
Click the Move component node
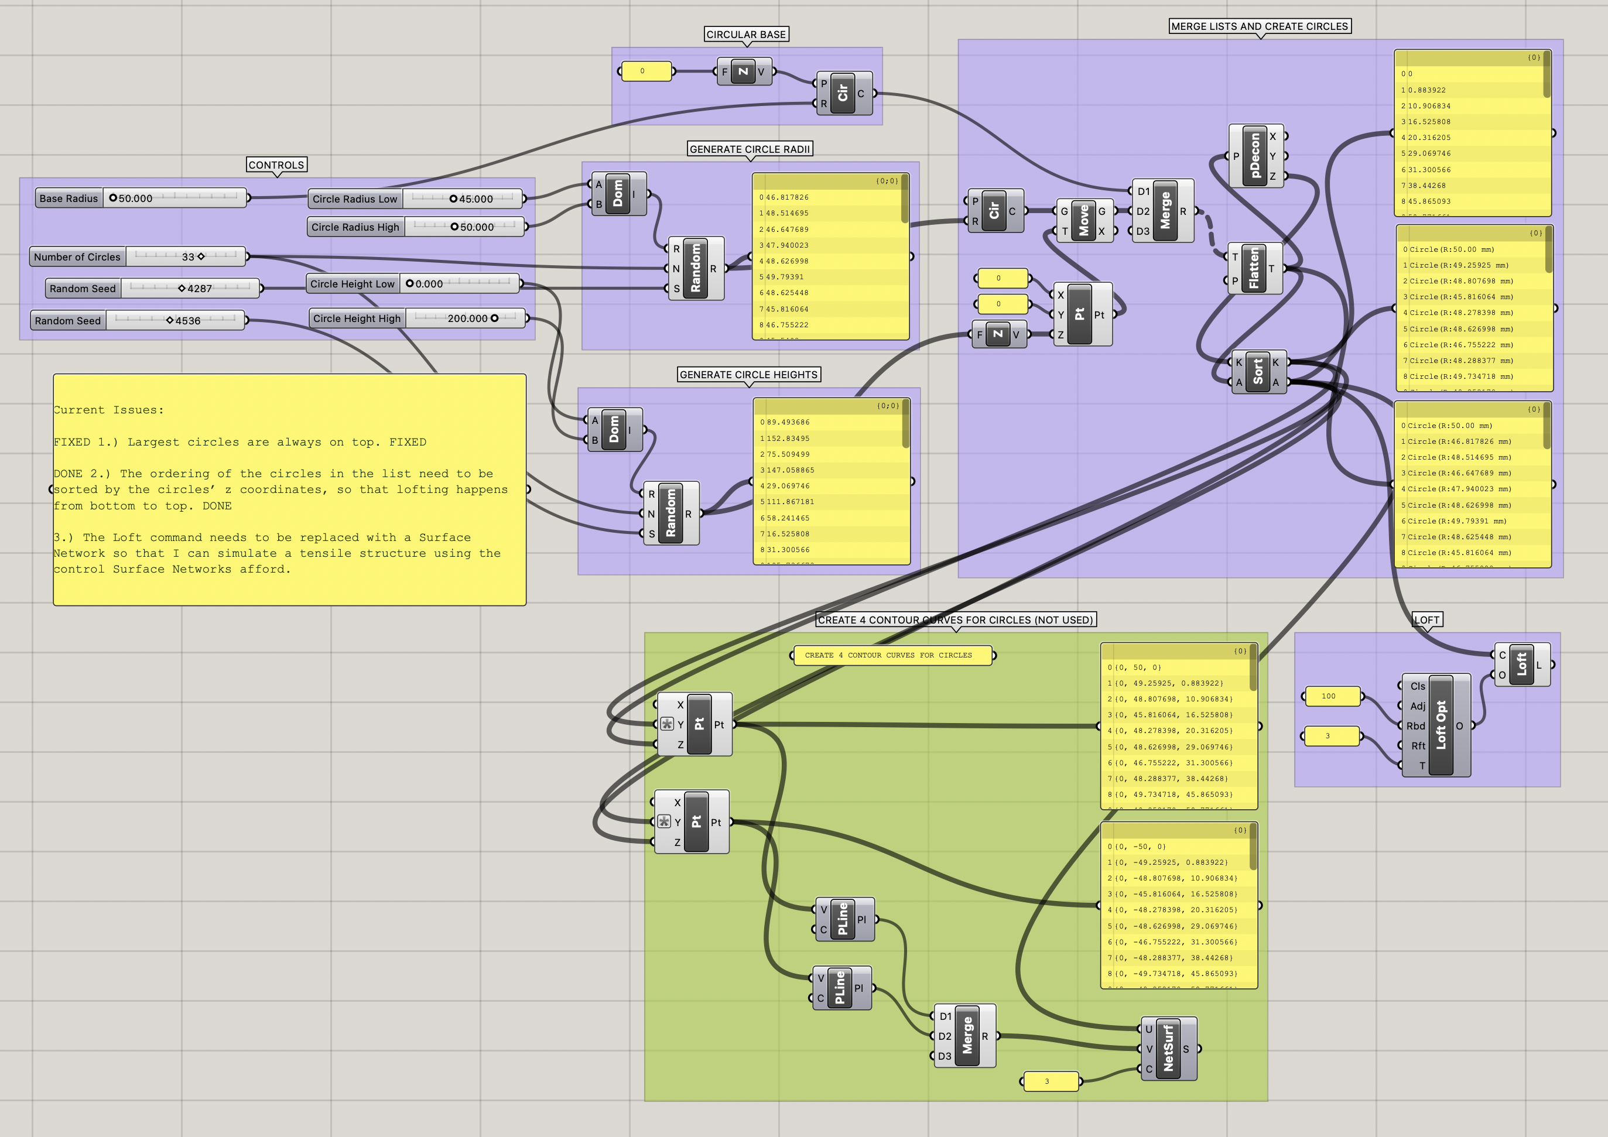coord(1083,221)
